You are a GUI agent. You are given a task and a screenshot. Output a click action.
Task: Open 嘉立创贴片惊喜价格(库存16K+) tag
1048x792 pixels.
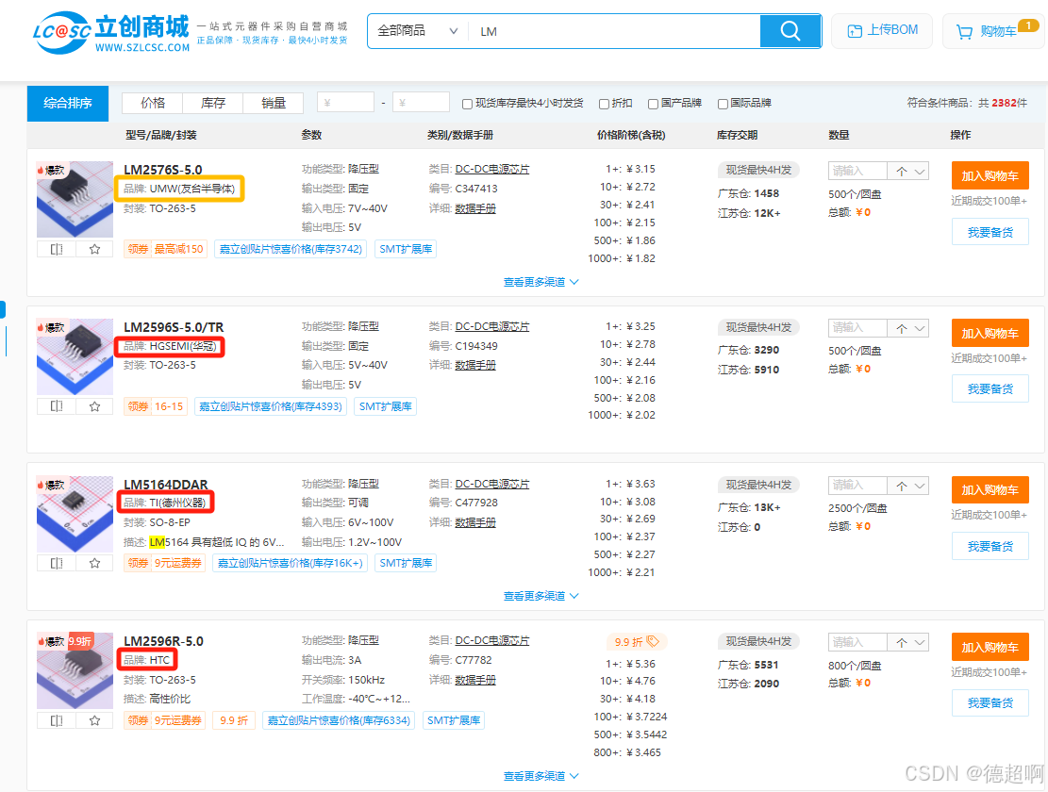tap(291, 563)
